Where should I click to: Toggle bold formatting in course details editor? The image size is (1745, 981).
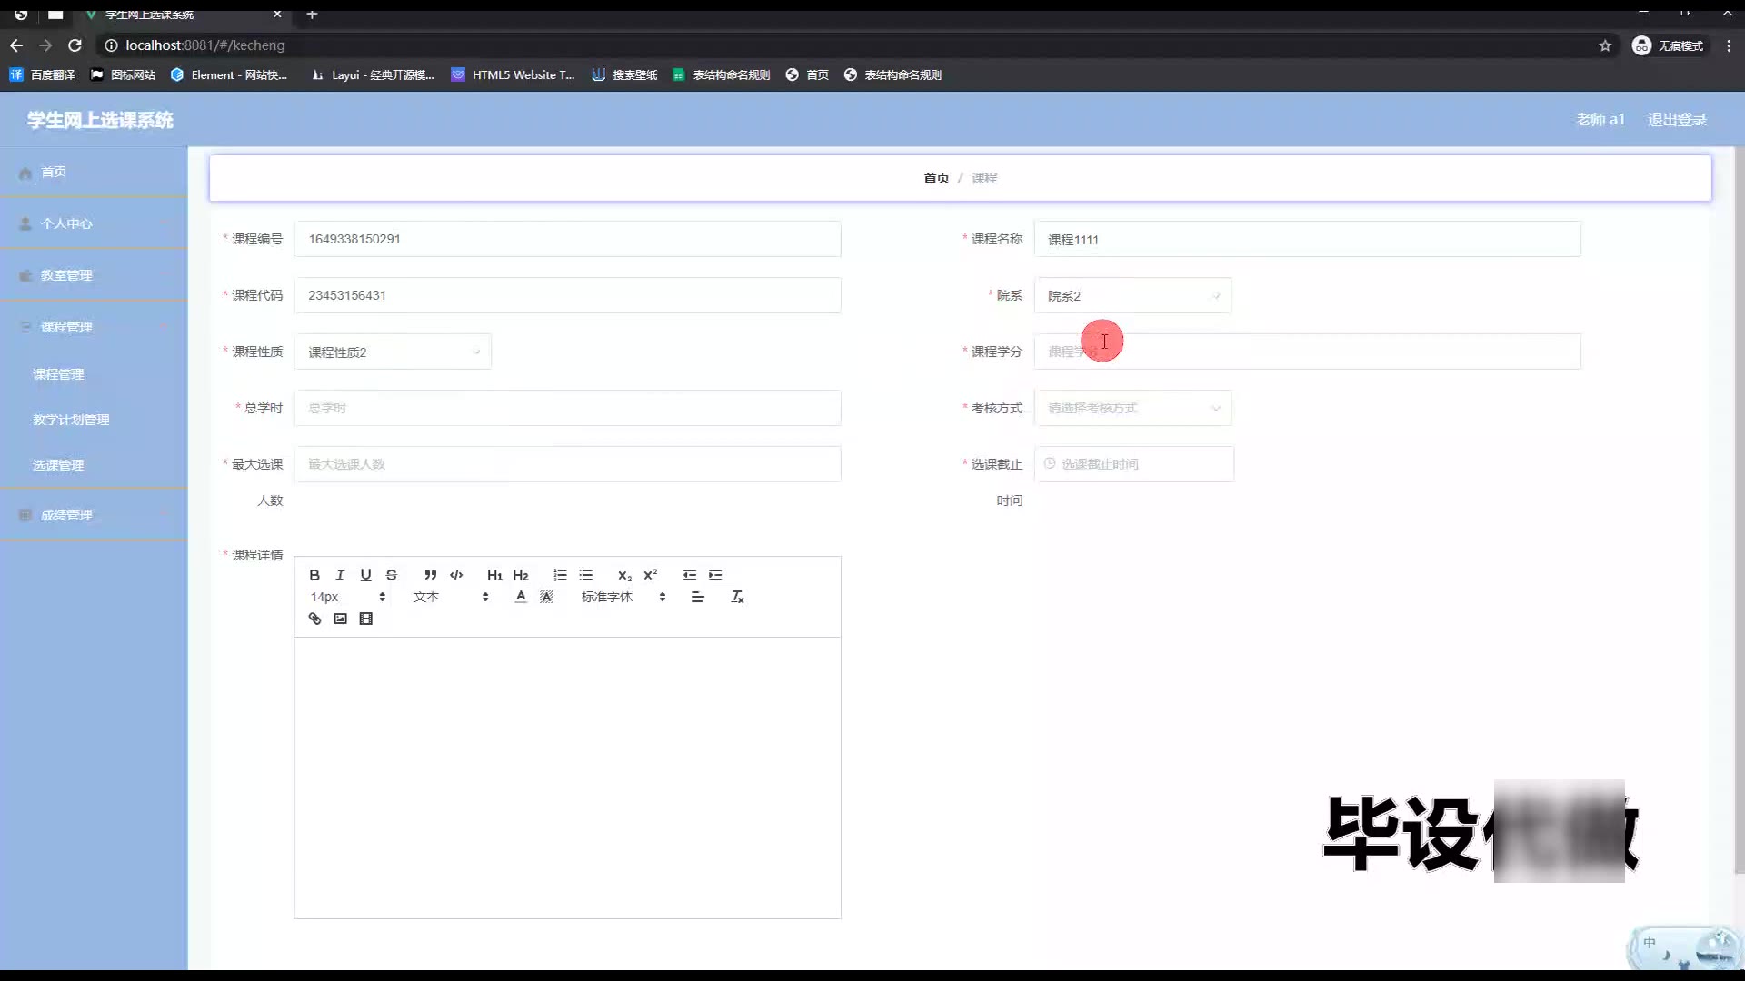point(314,575)
